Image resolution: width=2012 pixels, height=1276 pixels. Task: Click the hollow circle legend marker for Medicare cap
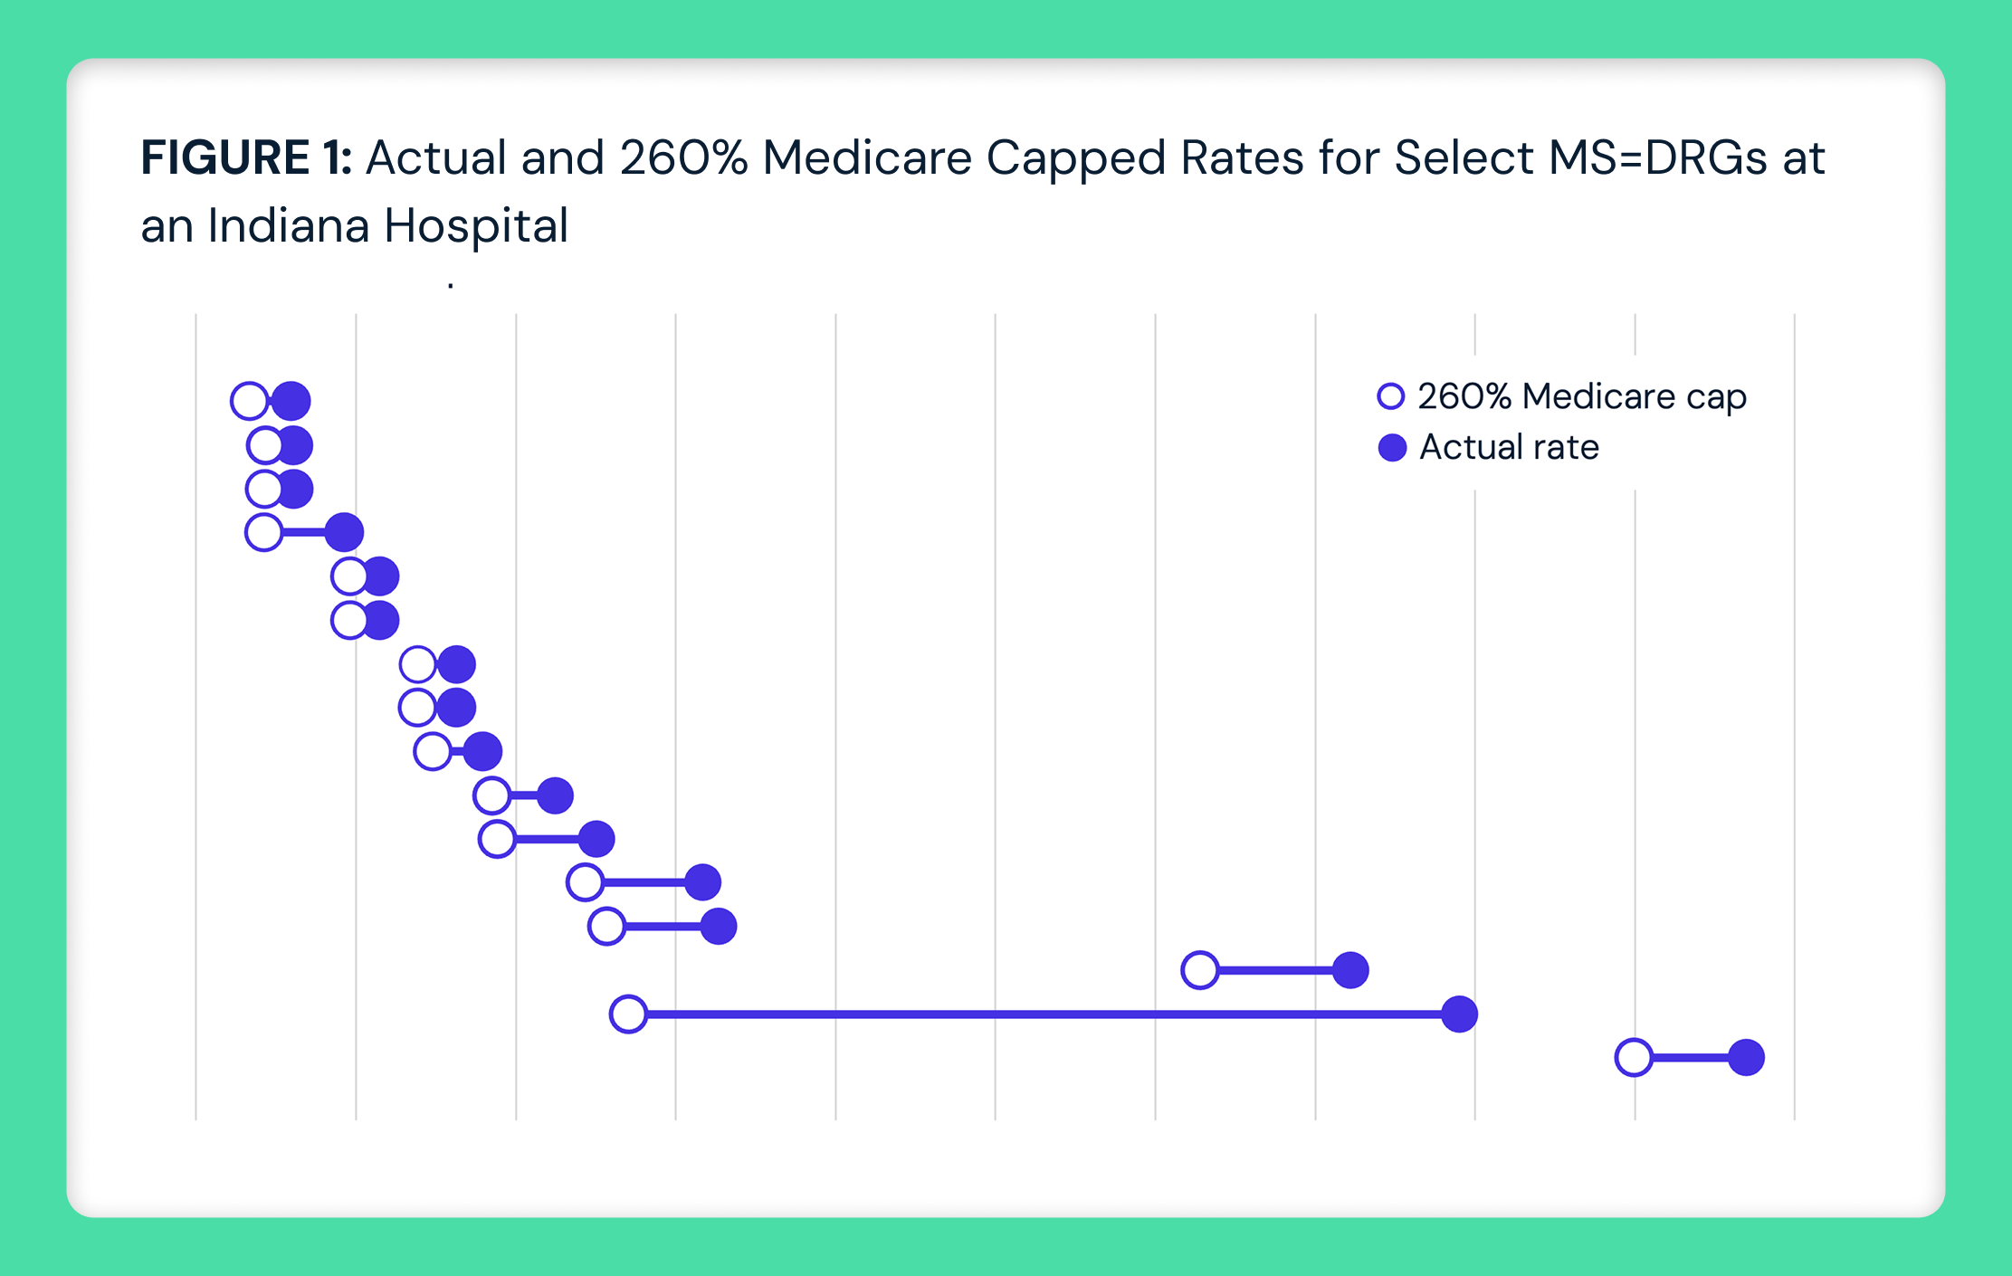pos(1390,396)
